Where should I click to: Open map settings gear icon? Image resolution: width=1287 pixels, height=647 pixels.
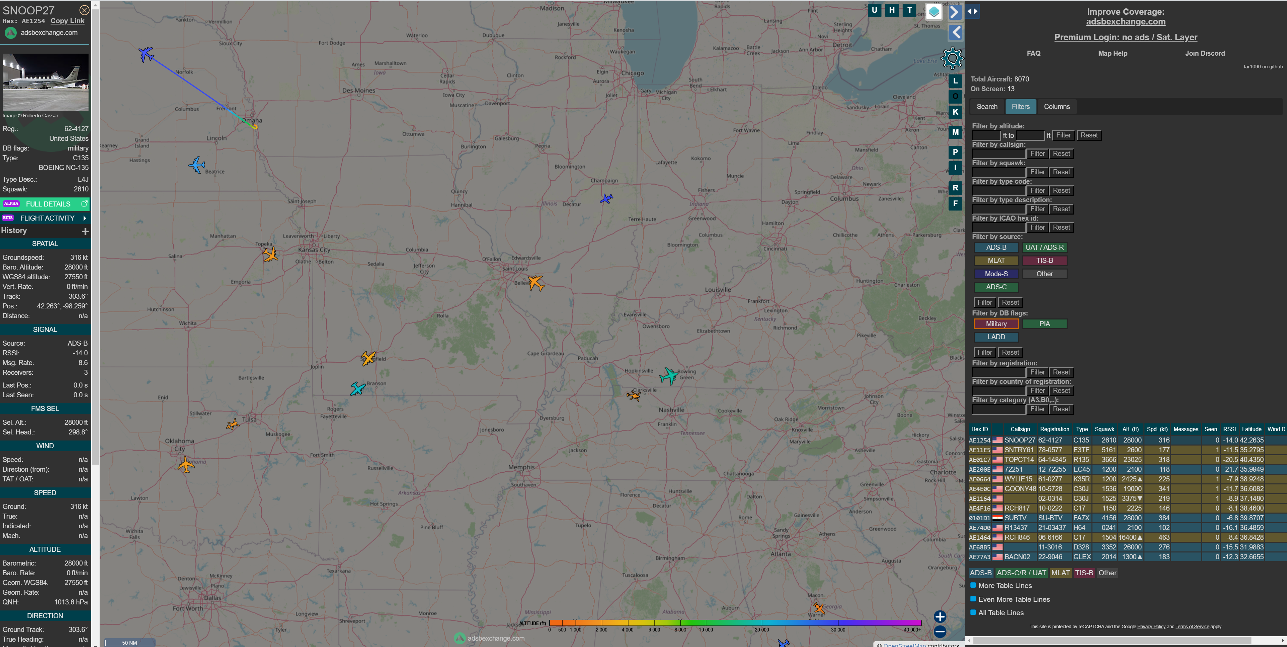pos(952,58)
